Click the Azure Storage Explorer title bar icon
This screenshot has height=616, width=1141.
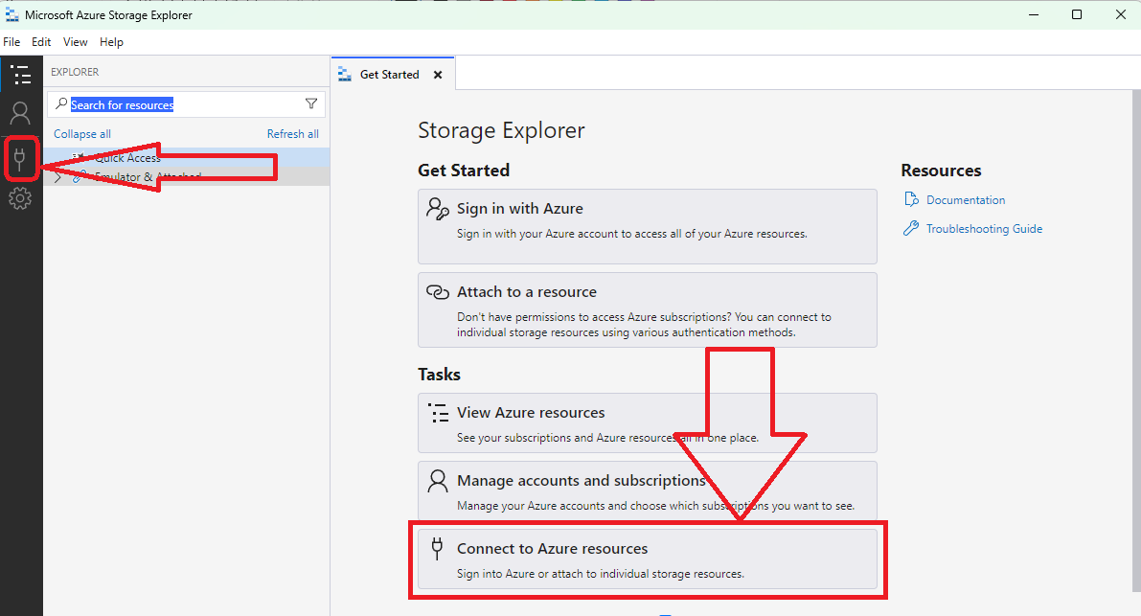(11, 14)
